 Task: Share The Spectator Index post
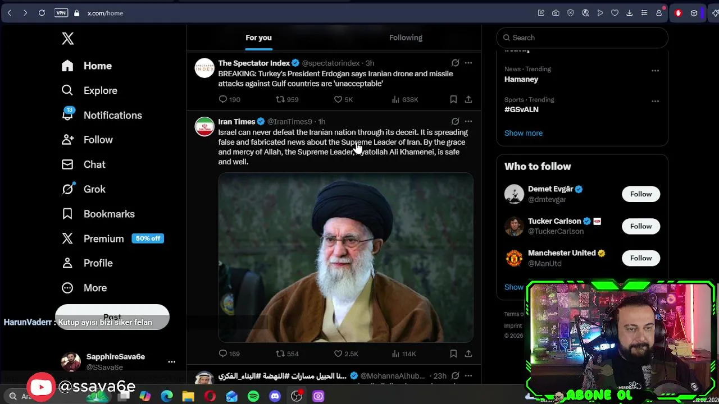[468, 99]
